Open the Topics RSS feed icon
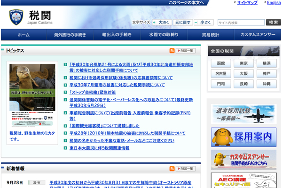 point(172,51)
